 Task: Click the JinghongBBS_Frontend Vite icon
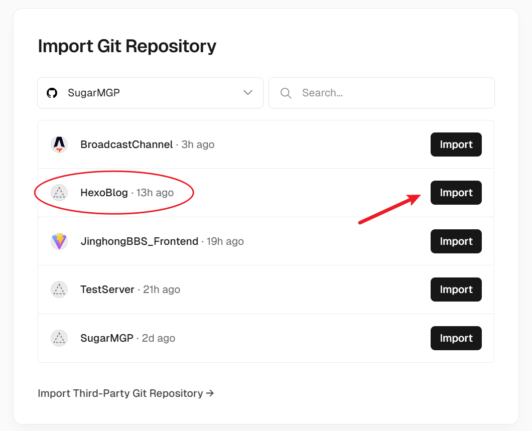tap(59, 241)
